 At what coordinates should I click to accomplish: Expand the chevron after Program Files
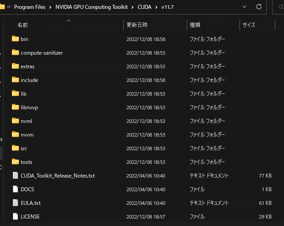(50, 7)
